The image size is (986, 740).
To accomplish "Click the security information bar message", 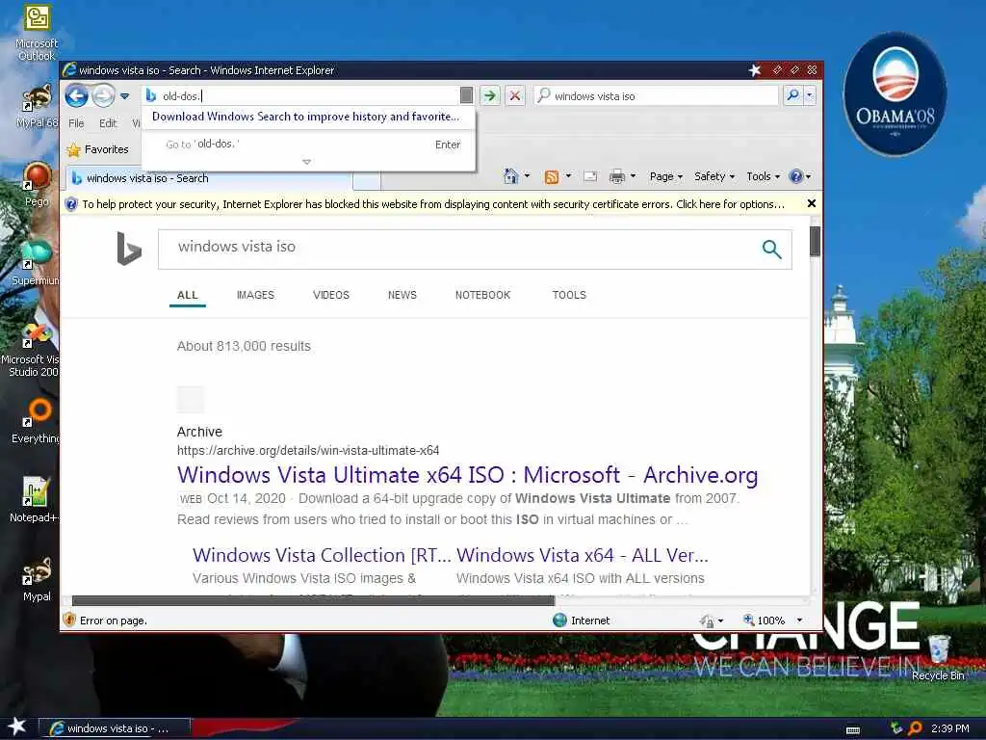I will [433, 204].
